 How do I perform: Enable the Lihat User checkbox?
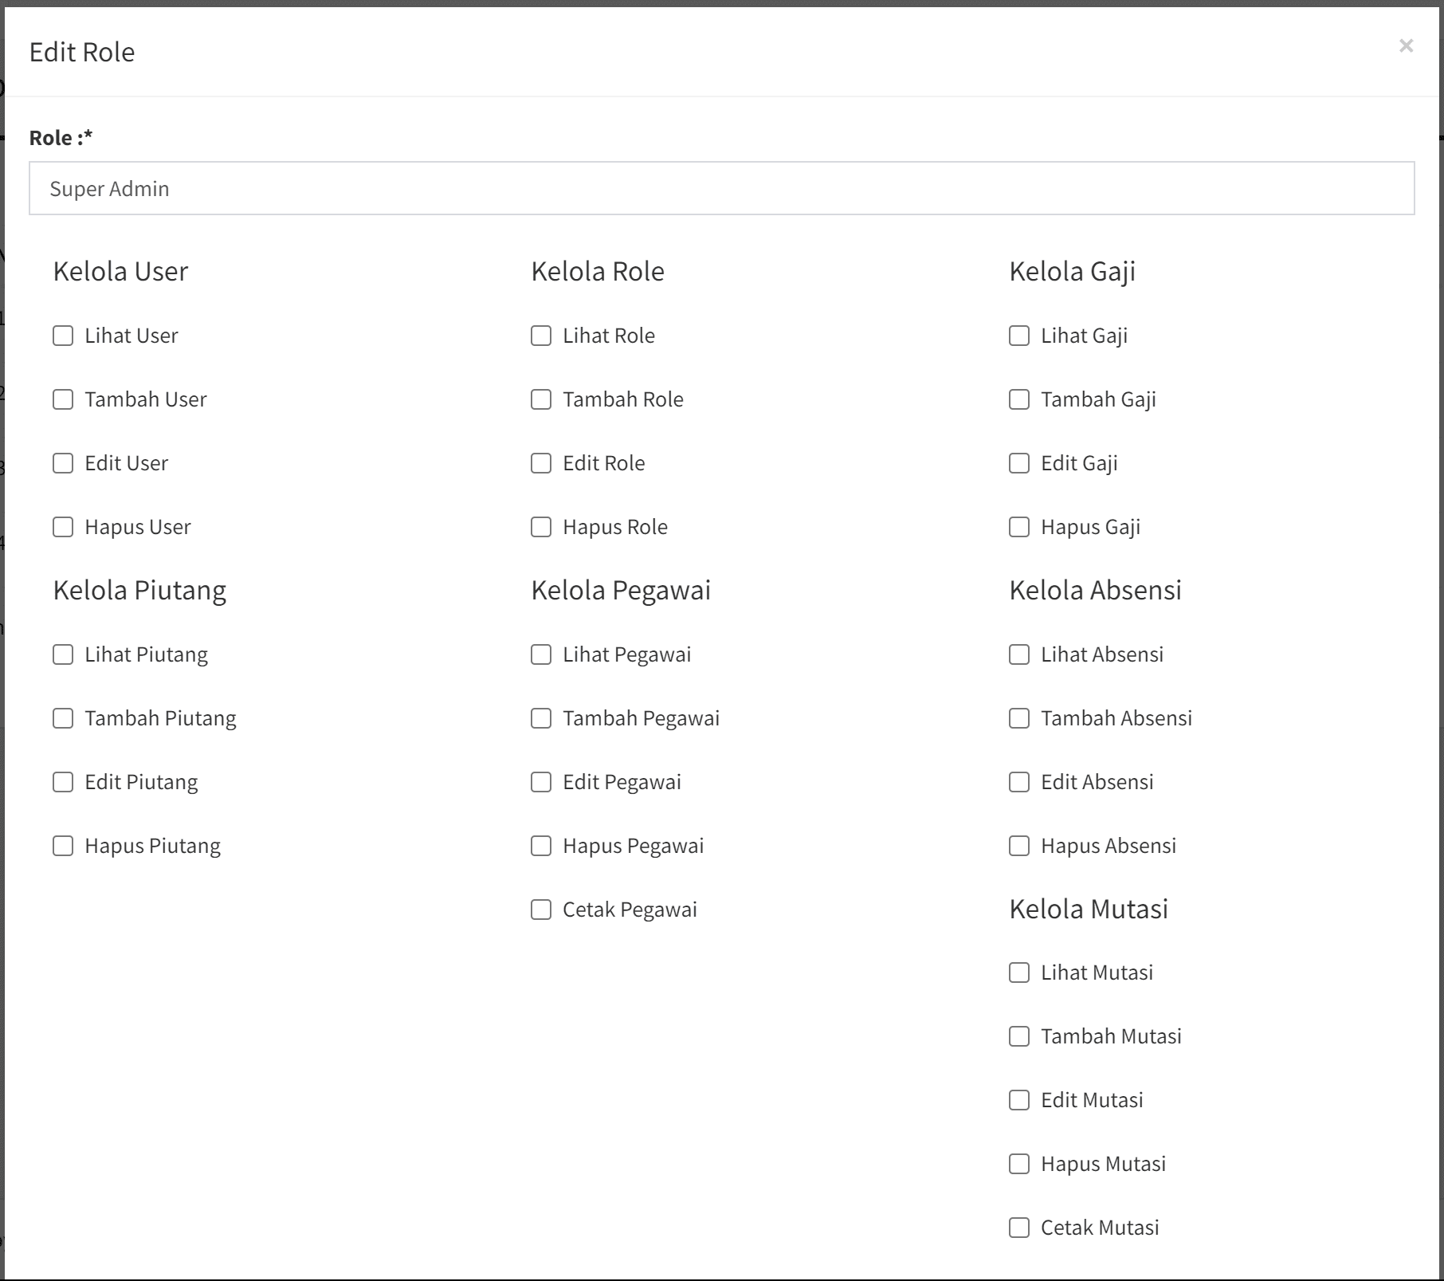63,336
